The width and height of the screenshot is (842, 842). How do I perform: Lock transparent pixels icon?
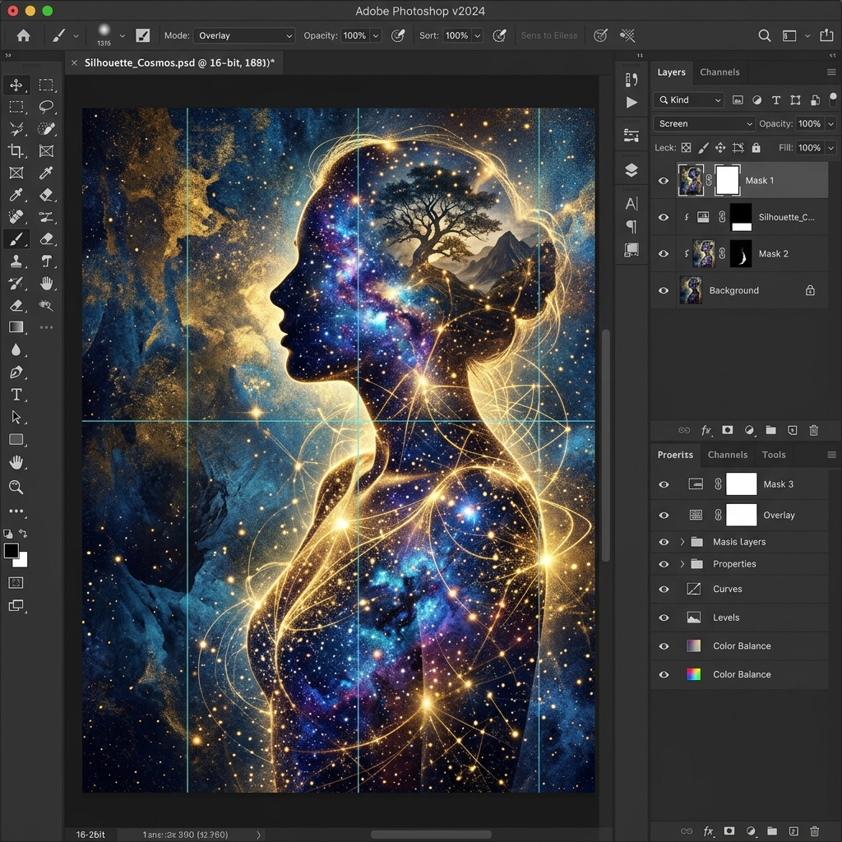click(x=687, y=147)
